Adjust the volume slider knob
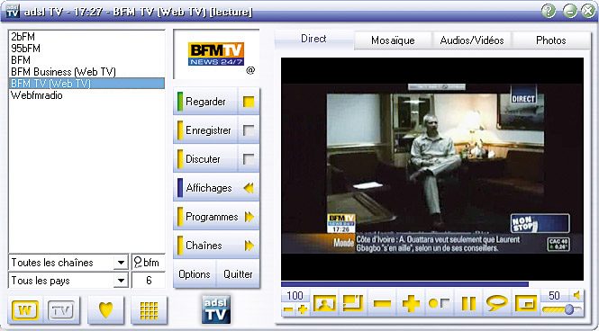This screenshot has height=331, width=599. coord(568,309)
